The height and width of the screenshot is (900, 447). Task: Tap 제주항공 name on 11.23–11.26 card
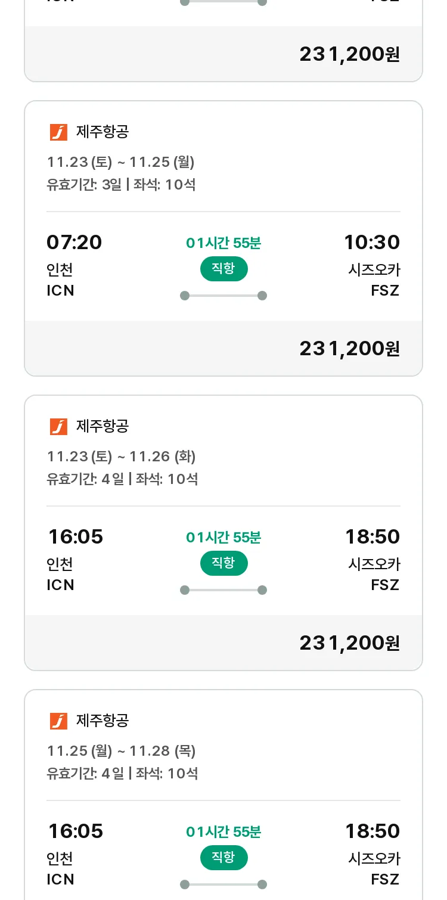103,426
